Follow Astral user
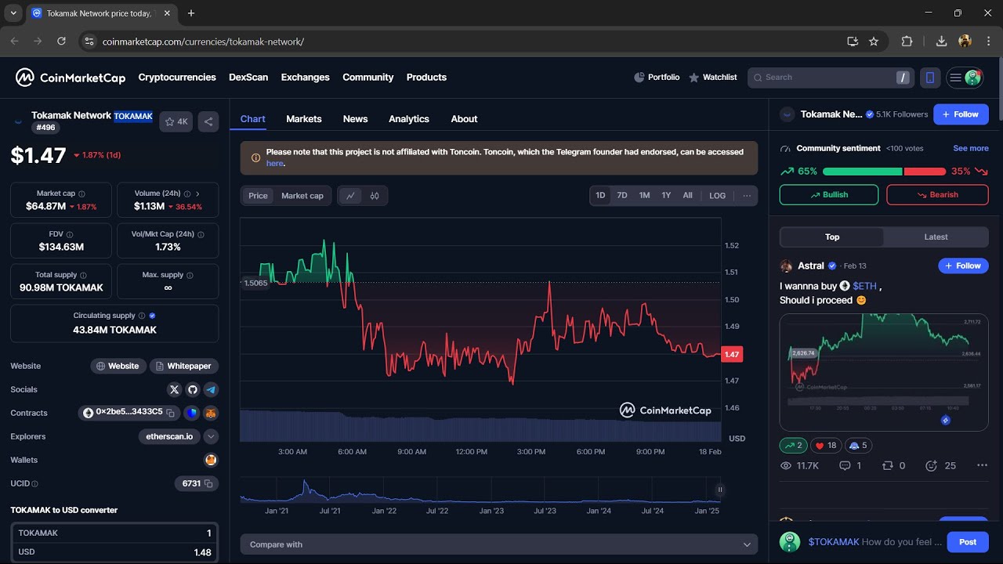This screenshot has height=564, width=1003. 963,266
